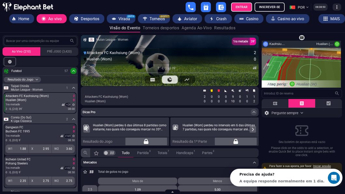This screenshot has height=194, width=345.
Task: Pick Menos 2.5 at 5.00
Action: pos(217,189)
